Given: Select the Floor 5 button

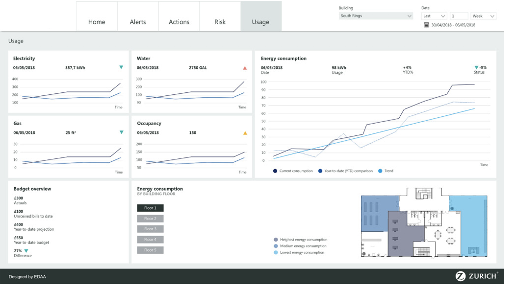Looking at the screenshot, I should [150, 250].
